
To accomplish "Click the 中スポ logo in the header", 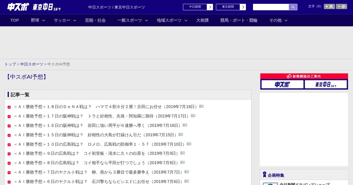I will (x=18, y=7).
